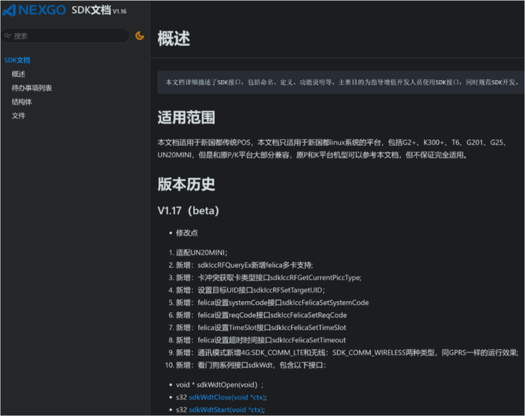This screenshot has width=525, height=416.
Task: Click the 版本历史 section heading
Action: tap(186, 184)
